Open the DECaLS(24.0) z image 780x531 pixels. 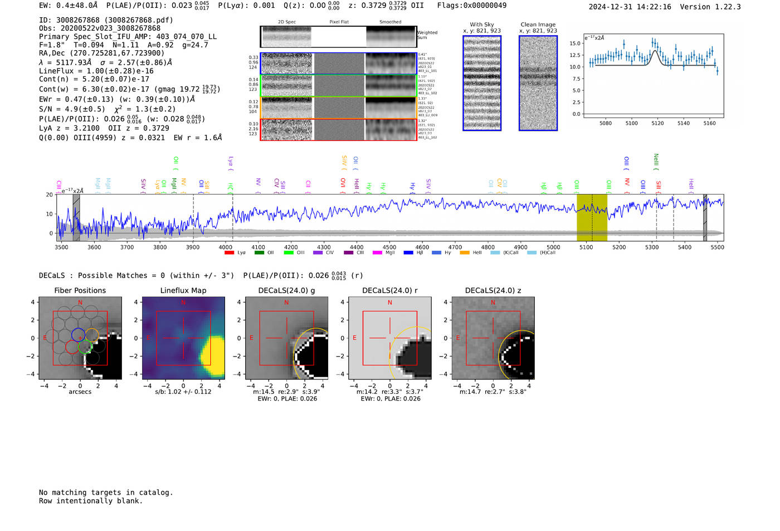[x=493, y=338]
